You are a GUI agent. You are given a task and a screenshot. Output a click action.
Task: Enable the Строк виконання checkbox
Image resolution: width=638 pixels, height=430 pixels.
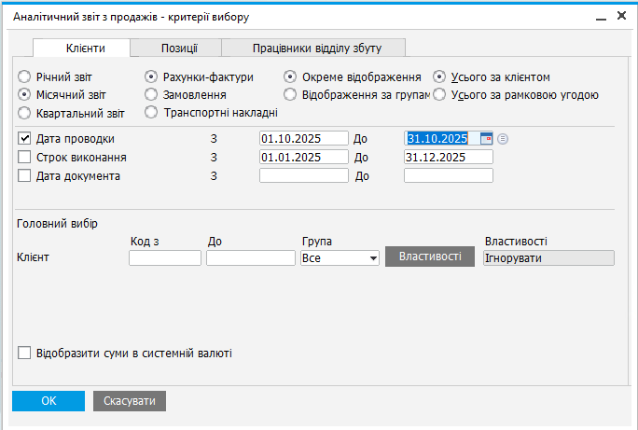point(25,157)
